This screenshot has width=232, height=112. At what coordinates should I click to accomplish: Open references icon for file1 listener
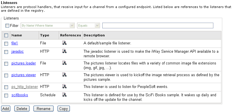64,43
